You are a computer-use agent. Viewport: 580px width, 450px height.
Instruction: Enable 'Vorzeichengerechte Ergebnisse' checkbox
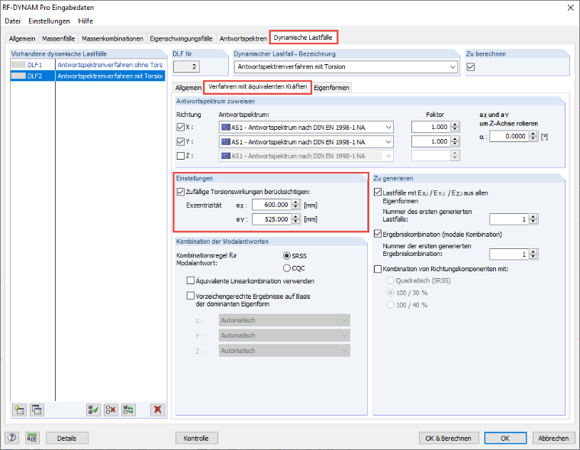coord(191,296)
